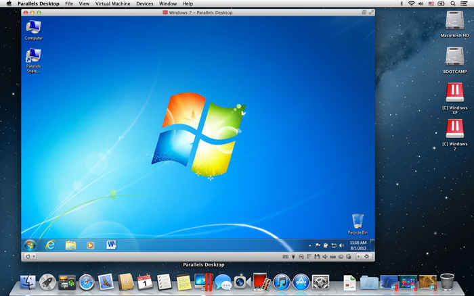Select the [C] Windows 7 desktop drive
474x296 pixels.
454,134
